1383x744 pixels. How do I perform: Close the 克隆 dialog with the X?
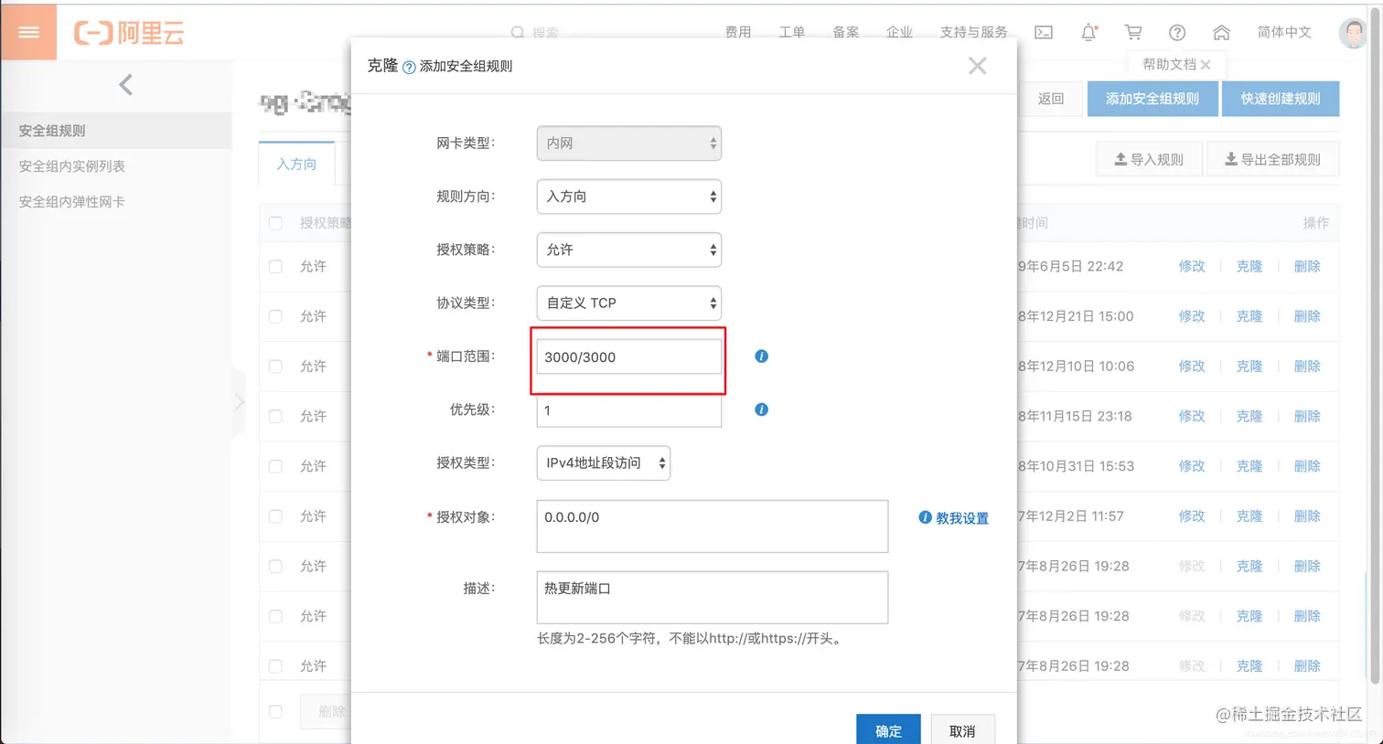[x=978, y=66]
